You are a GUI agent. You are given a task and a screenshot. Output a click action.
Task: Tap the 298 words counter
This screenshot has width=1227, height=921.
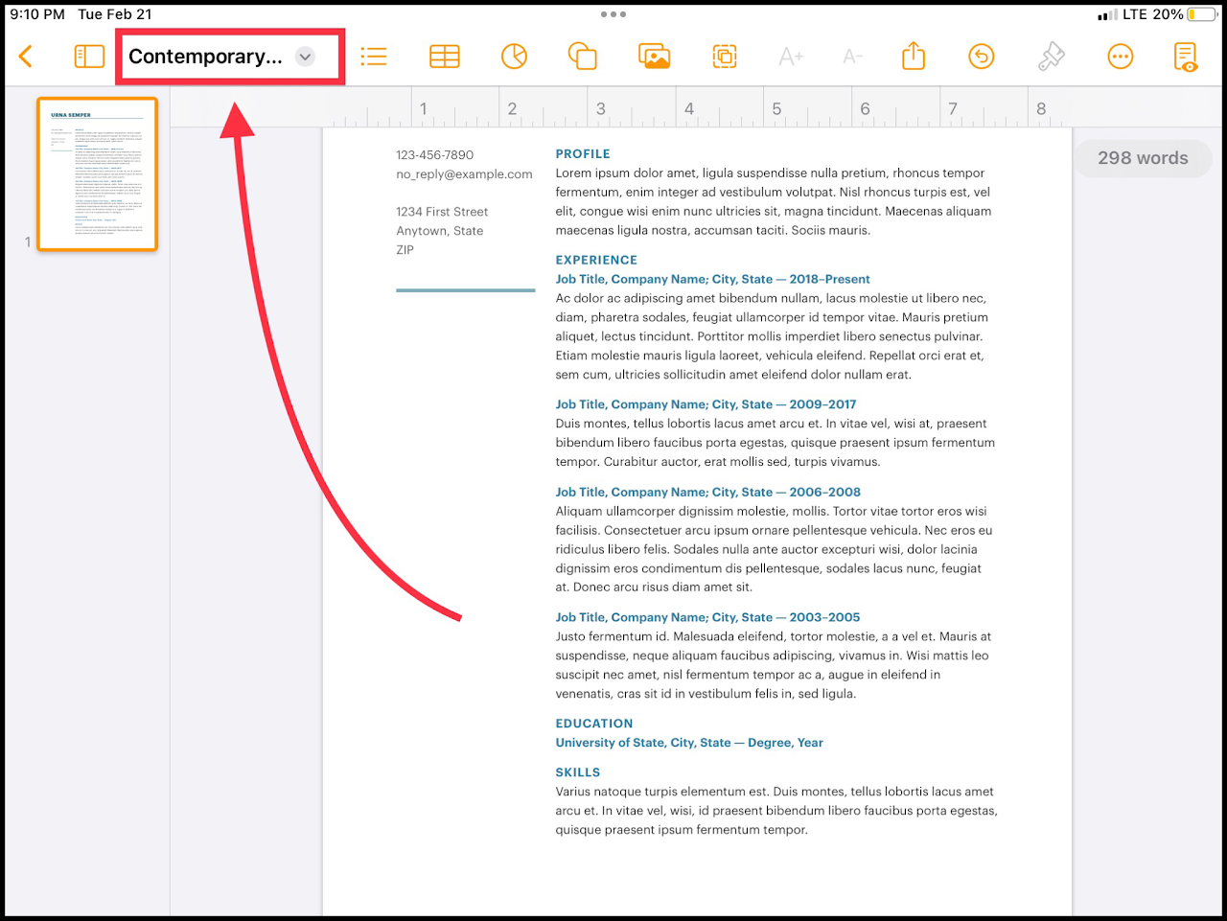pos(1143,158)
